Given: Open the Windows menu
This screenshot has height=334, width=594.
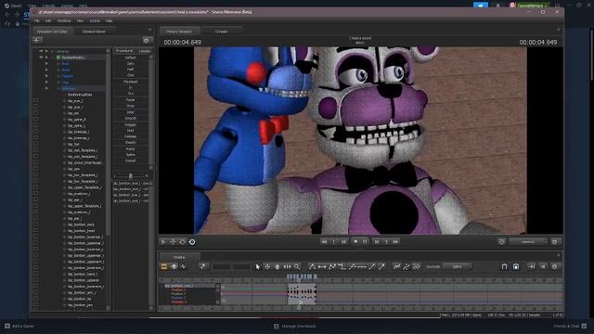Looking at the screenshot, I should [x=64, y=20].
